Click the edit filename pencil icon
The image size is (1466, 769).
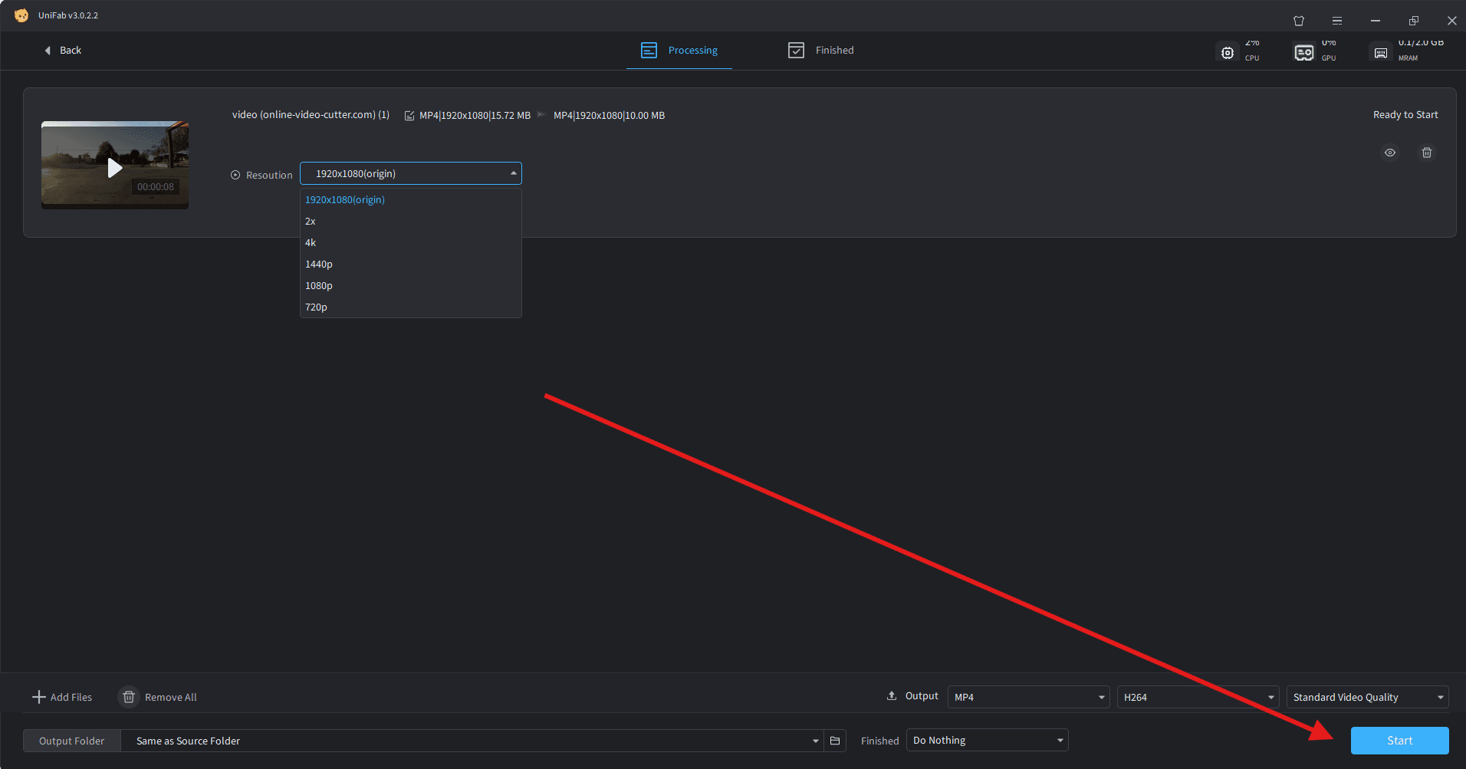pos(409,116)
